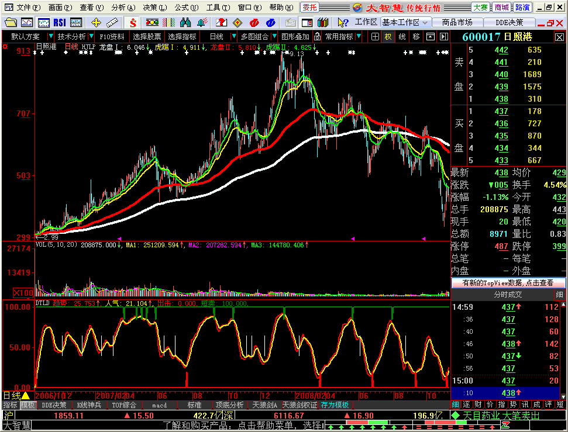Open the 分析(A) menu

click(x=123, y=7)
